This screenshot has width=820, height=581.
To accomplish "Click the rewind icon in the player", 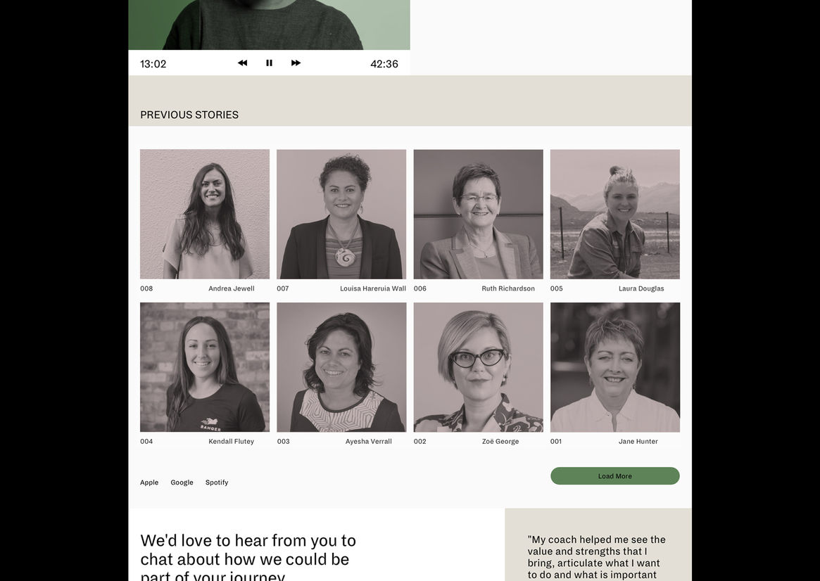I will click(x=243, y=63).
